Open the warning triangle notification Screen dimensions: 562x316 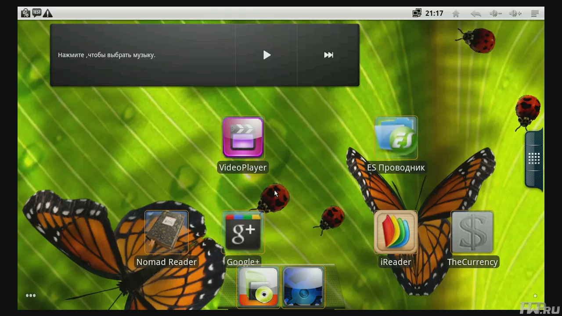48,13
